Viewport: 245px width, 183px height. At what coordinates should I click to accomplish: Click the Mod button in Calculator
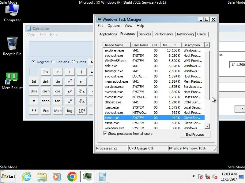pos(58,111)
